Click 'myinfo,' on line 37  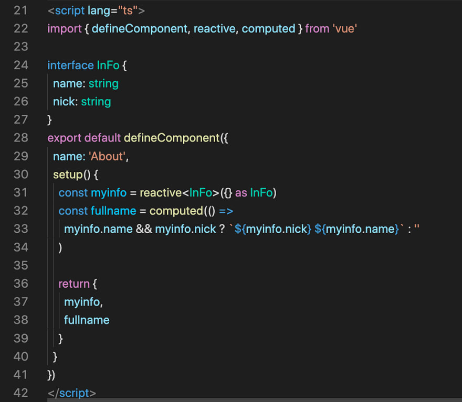tap(83, 302)
